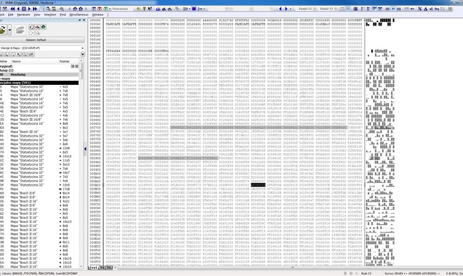The image size is (463, 276).
Task: Open the Selection menu
Action: point(48,14)
